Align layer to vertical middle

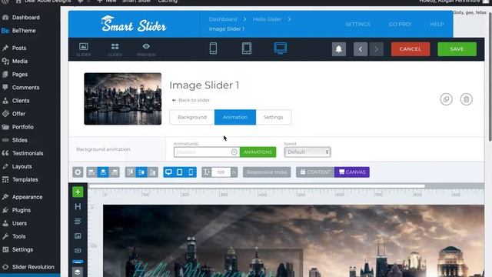pos(141,172)
